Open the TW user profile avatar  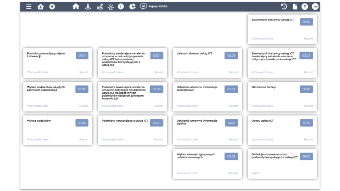click(x=315, y=7)
